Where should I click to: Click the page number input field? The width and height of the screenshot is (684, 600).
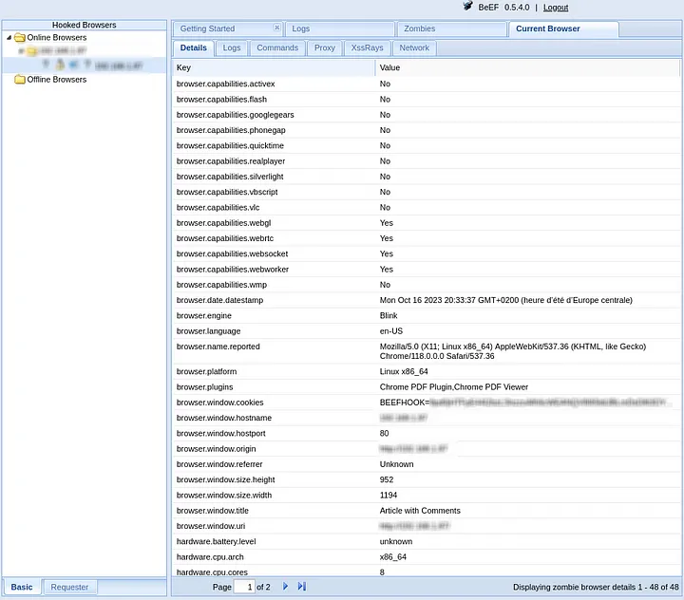244,587
